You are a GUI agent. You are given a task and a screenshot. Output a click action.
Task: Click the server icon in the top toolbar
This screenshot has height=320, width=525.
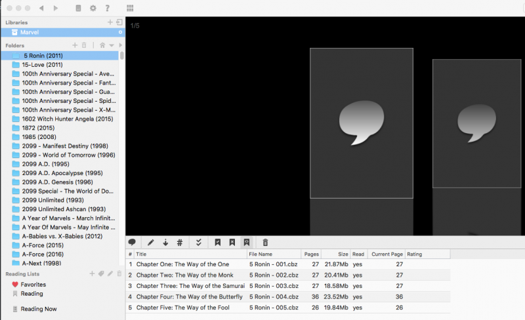click(78, 8)
